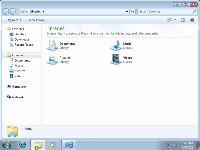Click the Music note icon in navigation pane
200x150 pixels.
pyautogui.click(x=11, y=65)
